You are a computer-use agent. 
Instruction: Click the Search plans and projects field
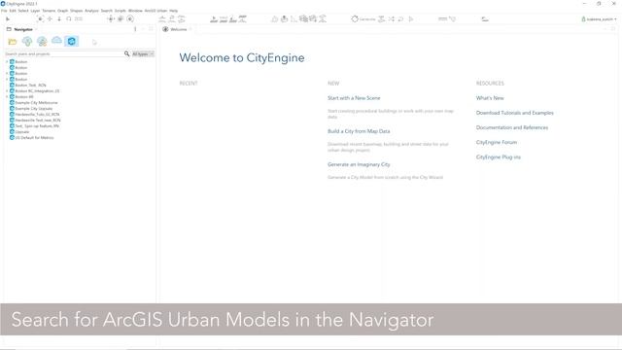(64, 53)
